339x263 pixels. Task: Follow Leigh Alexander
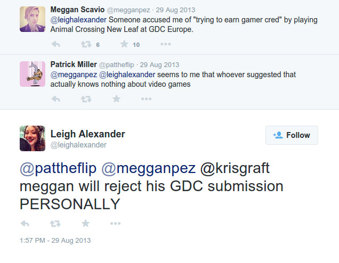[292, 135]
